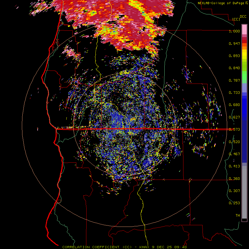This screenshot has width=249, height=249.
Task: Click the [CC] units label
Action: (236, 19)
